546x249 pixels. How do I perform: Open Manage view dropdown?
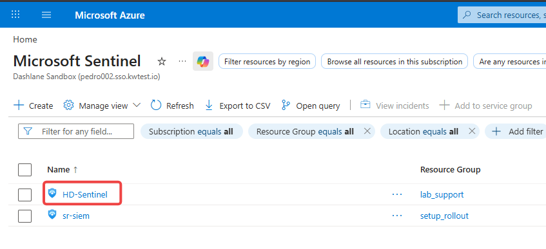tap(102, 106)
